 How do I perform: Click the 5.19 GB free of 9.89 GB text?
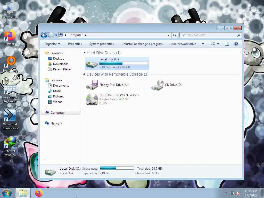tap(115, 67)
